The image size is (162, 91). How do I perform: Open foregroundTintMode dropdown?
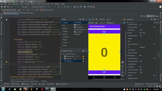click(x=154, y=27)
